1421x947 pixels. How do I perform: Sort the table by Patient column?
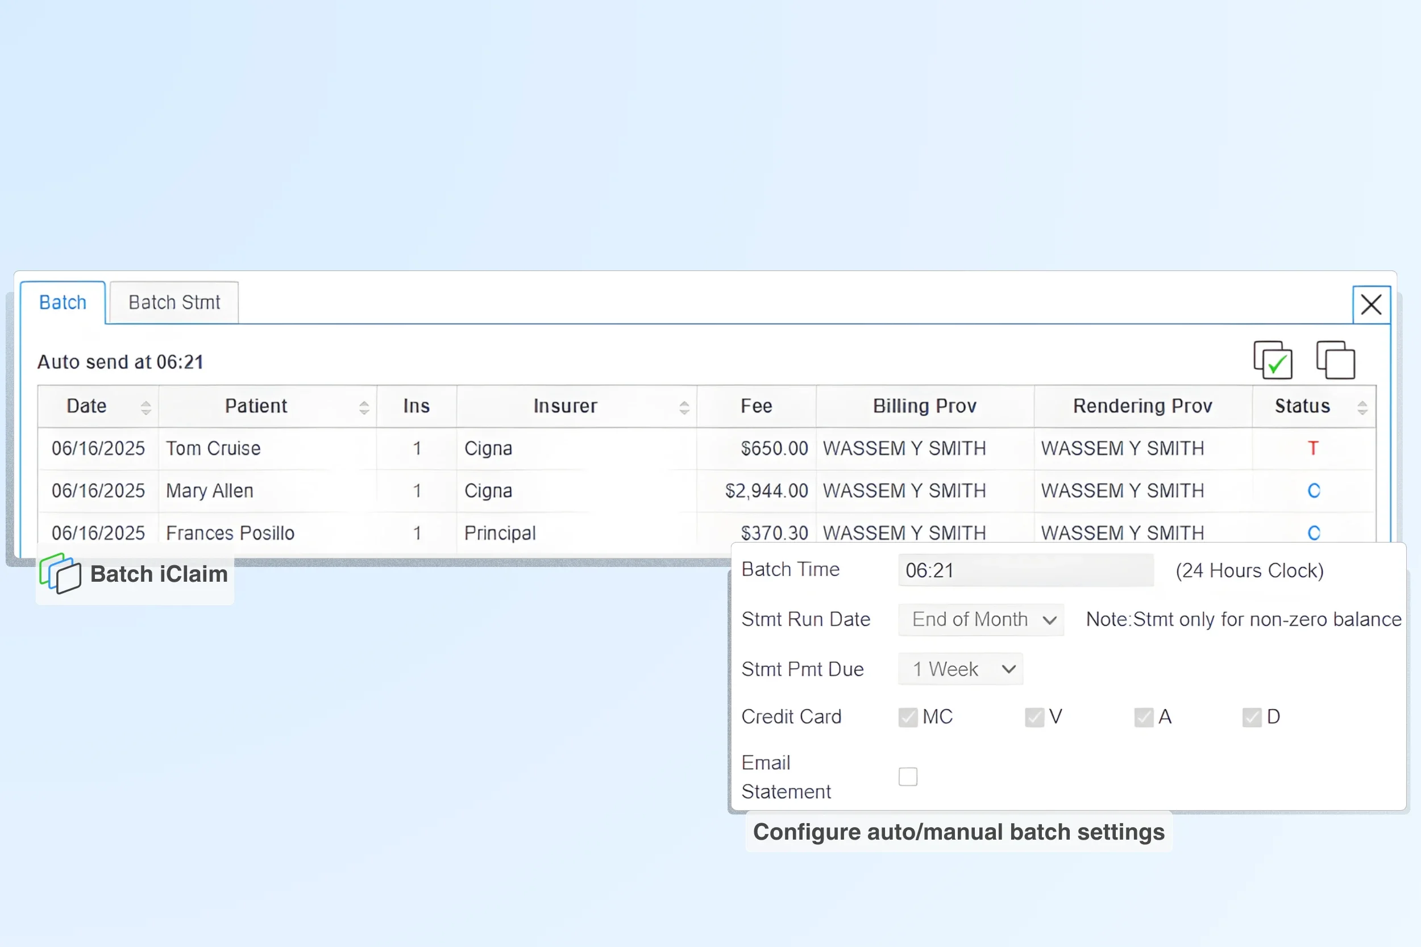364,406
